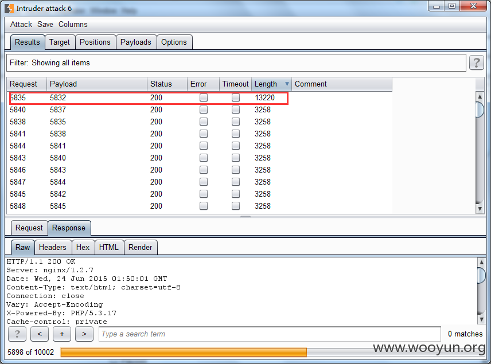The image size is (491, 364).
Task: Open the Attack menu
Action: point(21,25)
